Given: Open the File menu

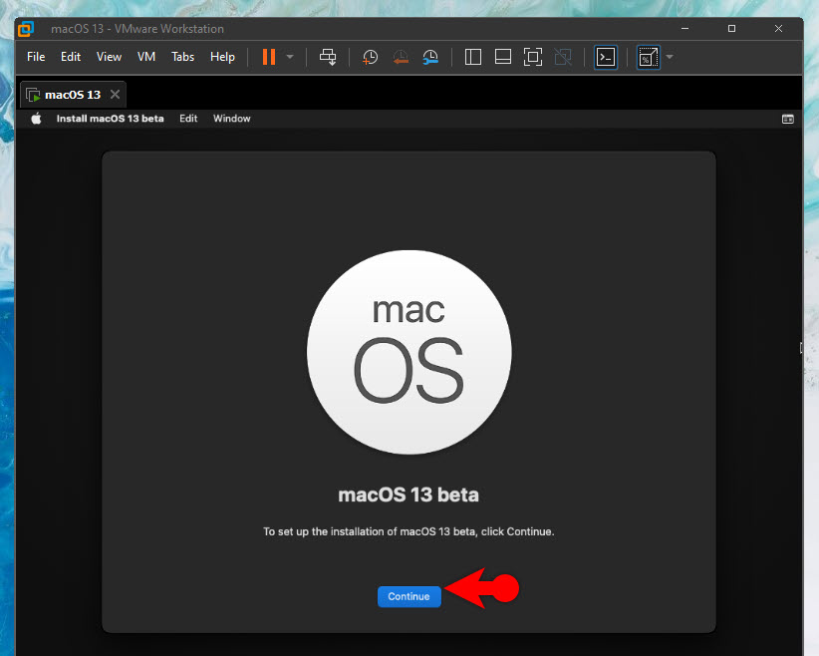Looking at the screenshot, I should 36,57.
